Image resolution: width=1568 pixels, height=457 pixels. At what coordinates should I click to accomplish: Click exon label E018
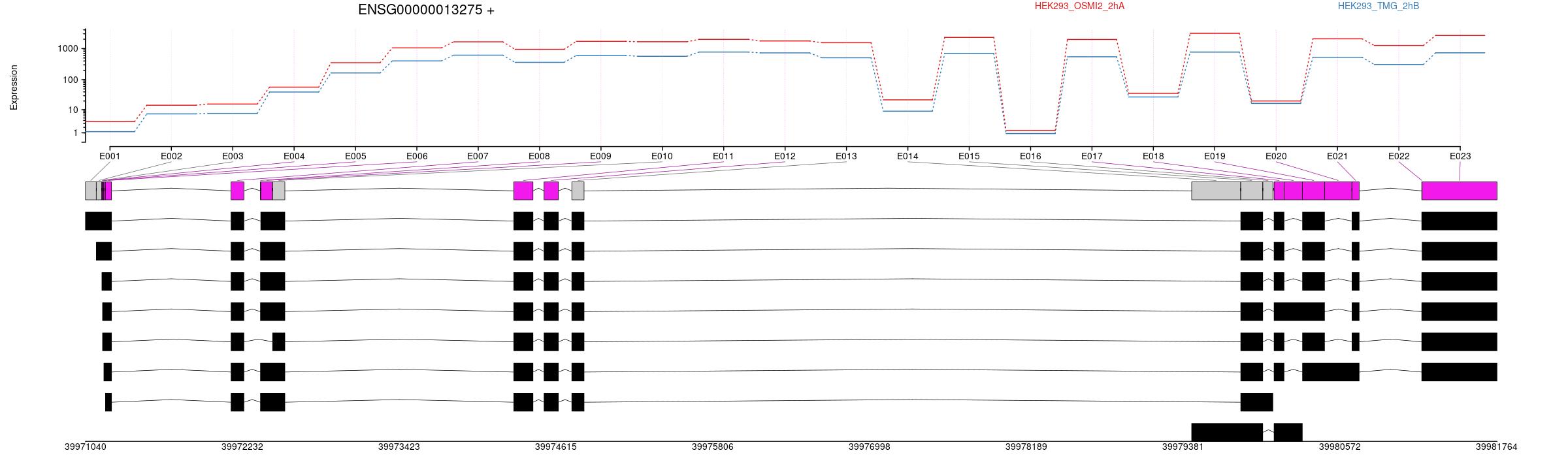1153,156
